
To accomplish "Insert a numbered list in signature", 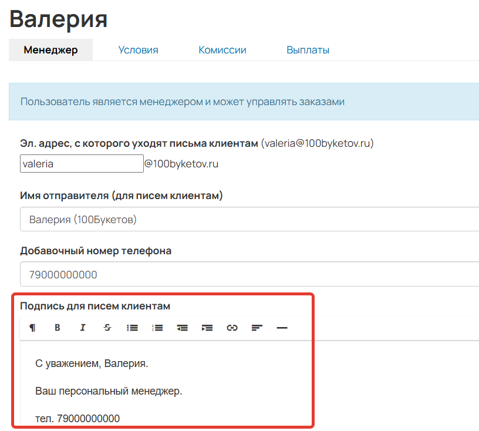I will [x=157, y=328].
